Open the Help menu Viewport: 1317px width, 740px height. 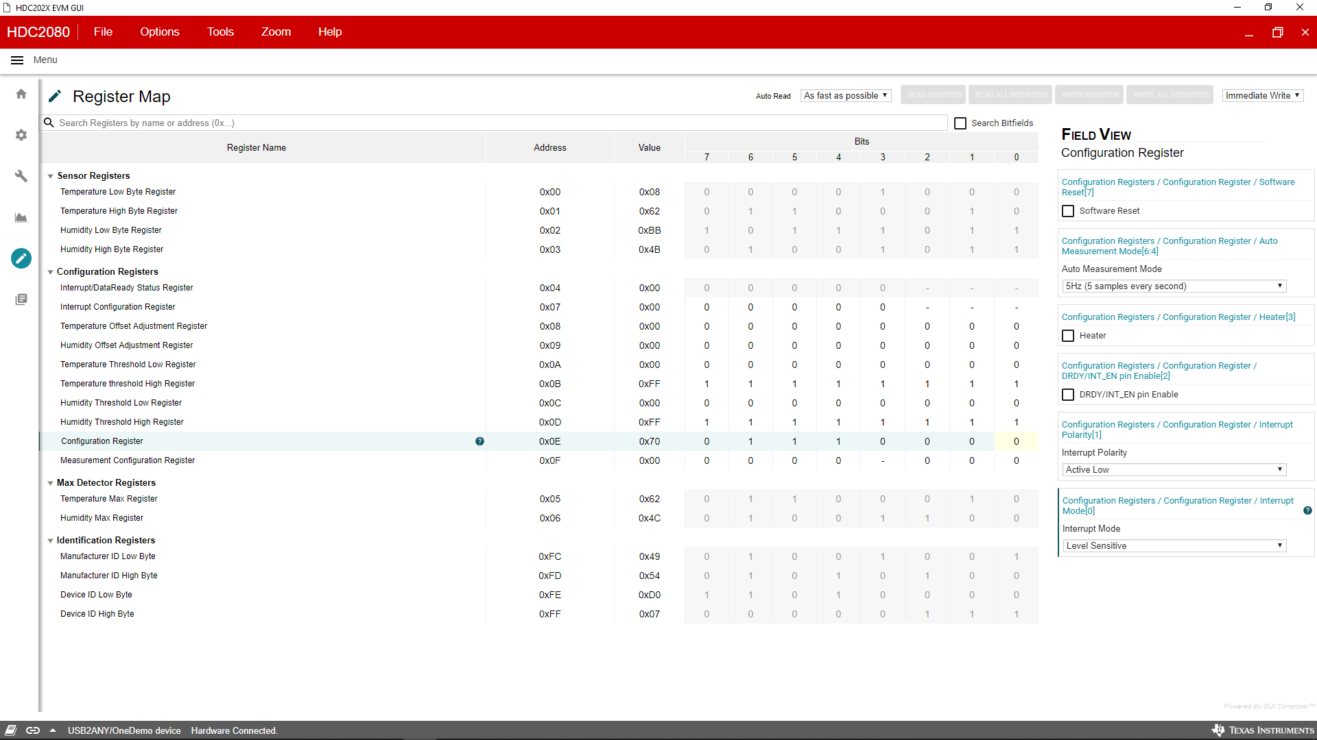click(330, 32)
